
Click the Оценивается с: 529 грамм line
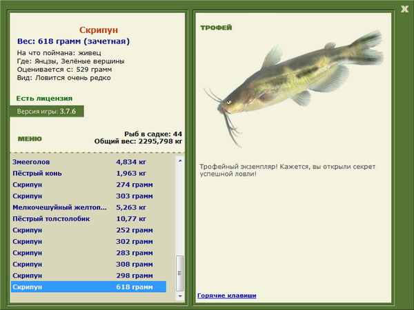point(64,70)
